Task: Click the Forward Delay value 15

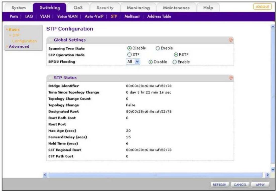Action: click(128, 137)
